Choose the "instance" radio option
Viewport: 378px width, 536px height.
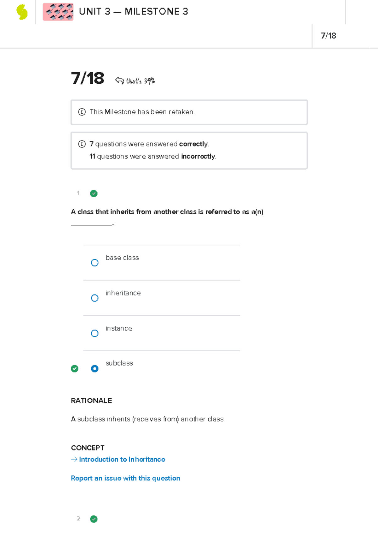click(x=94, y=333)
